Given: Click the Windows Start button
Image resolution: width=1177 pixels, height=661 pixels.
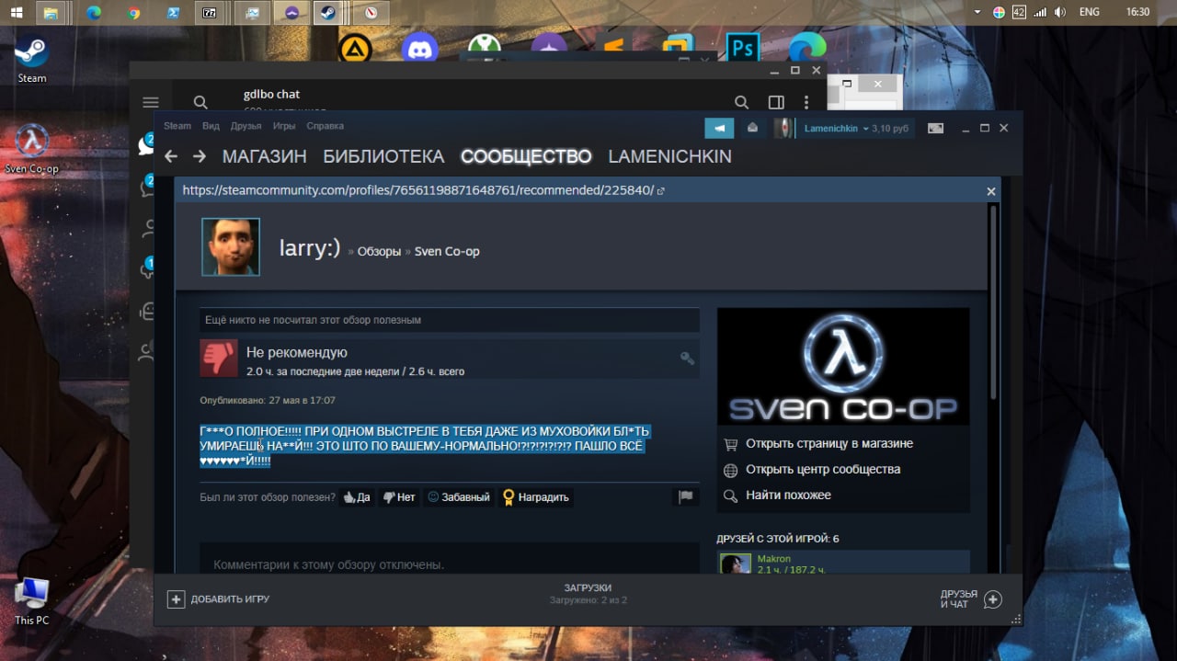Looking at the screenshot, I should tap(17, 13).
